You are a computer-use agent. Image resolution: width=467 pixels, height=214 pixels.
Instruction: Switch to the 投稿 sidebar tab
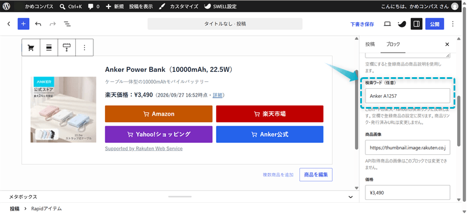pyautogui.click(x=370, y=44)
